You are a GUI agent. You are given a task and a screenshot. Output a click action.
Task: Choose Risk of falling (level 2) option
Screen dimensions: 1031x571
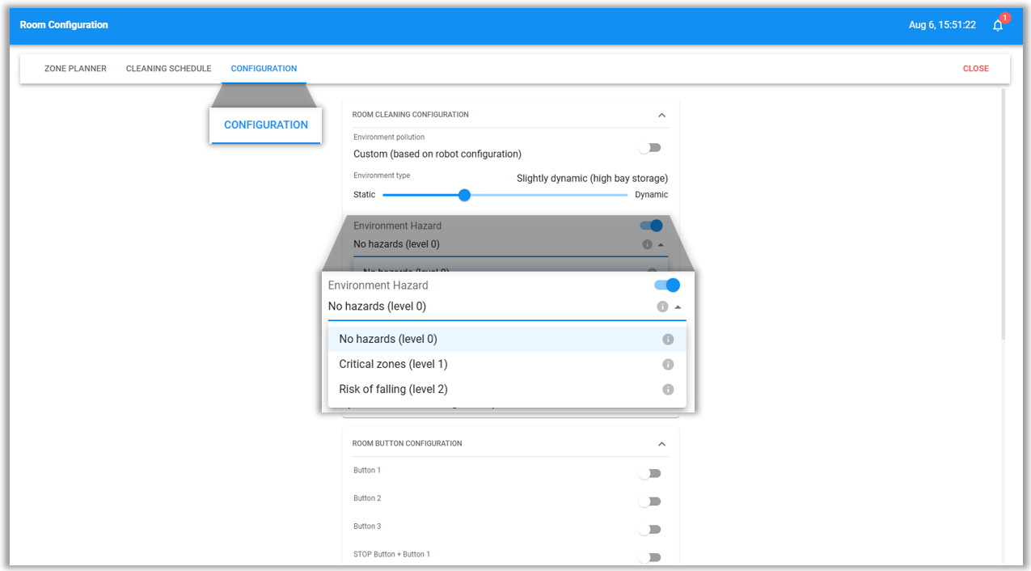[393, 390]
